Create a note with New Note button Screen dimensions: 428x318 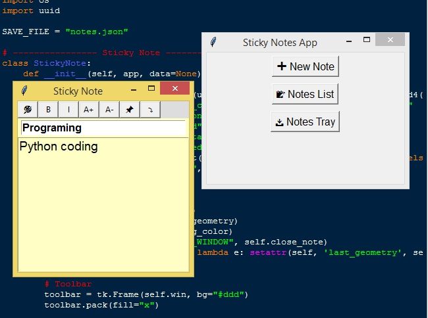click(306, 66)
